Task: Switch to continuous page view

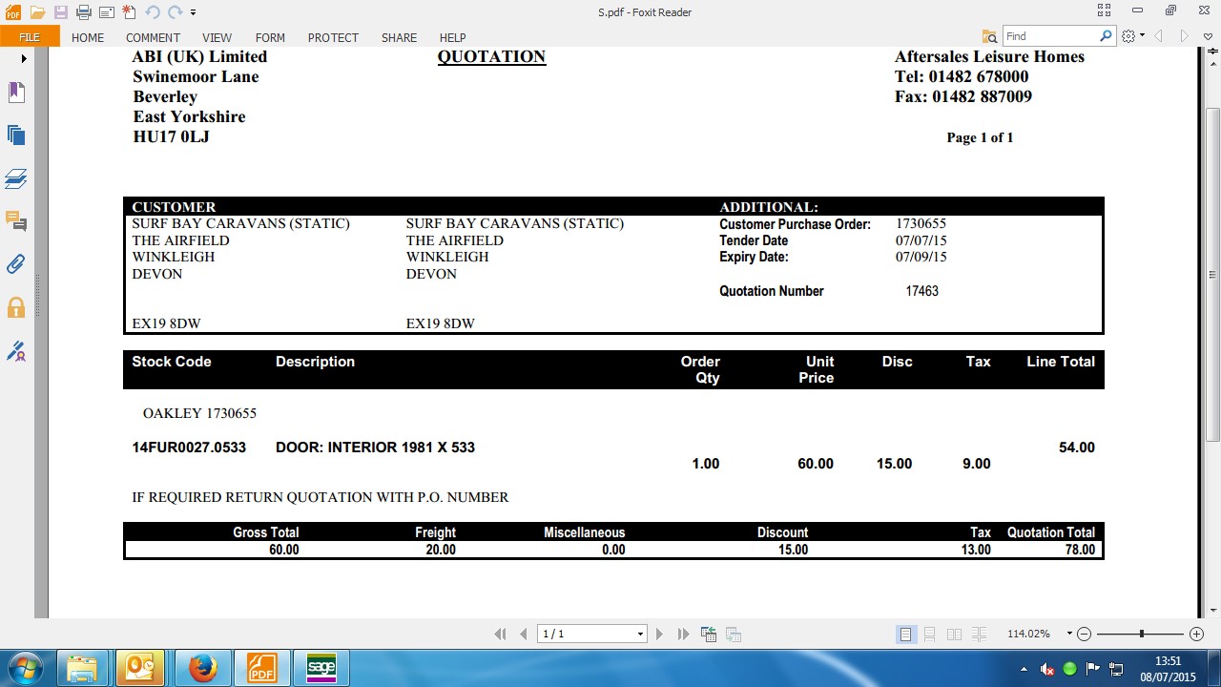Action: [x=930, y=635]
